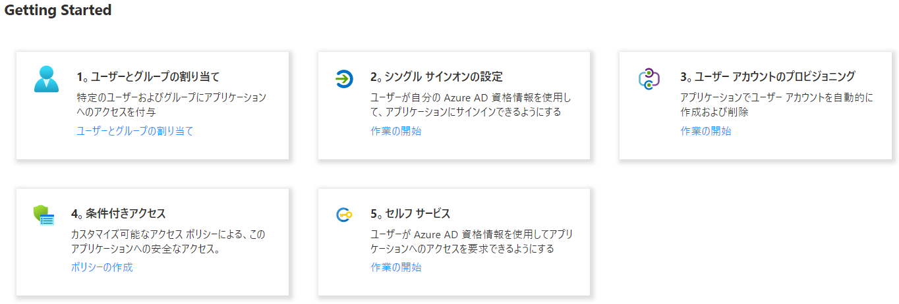This screenshot has width=899, height=304.
Task: Select the heading 3. ユーザー アカウントのプロビジョニング
Action: coord(768,77)
